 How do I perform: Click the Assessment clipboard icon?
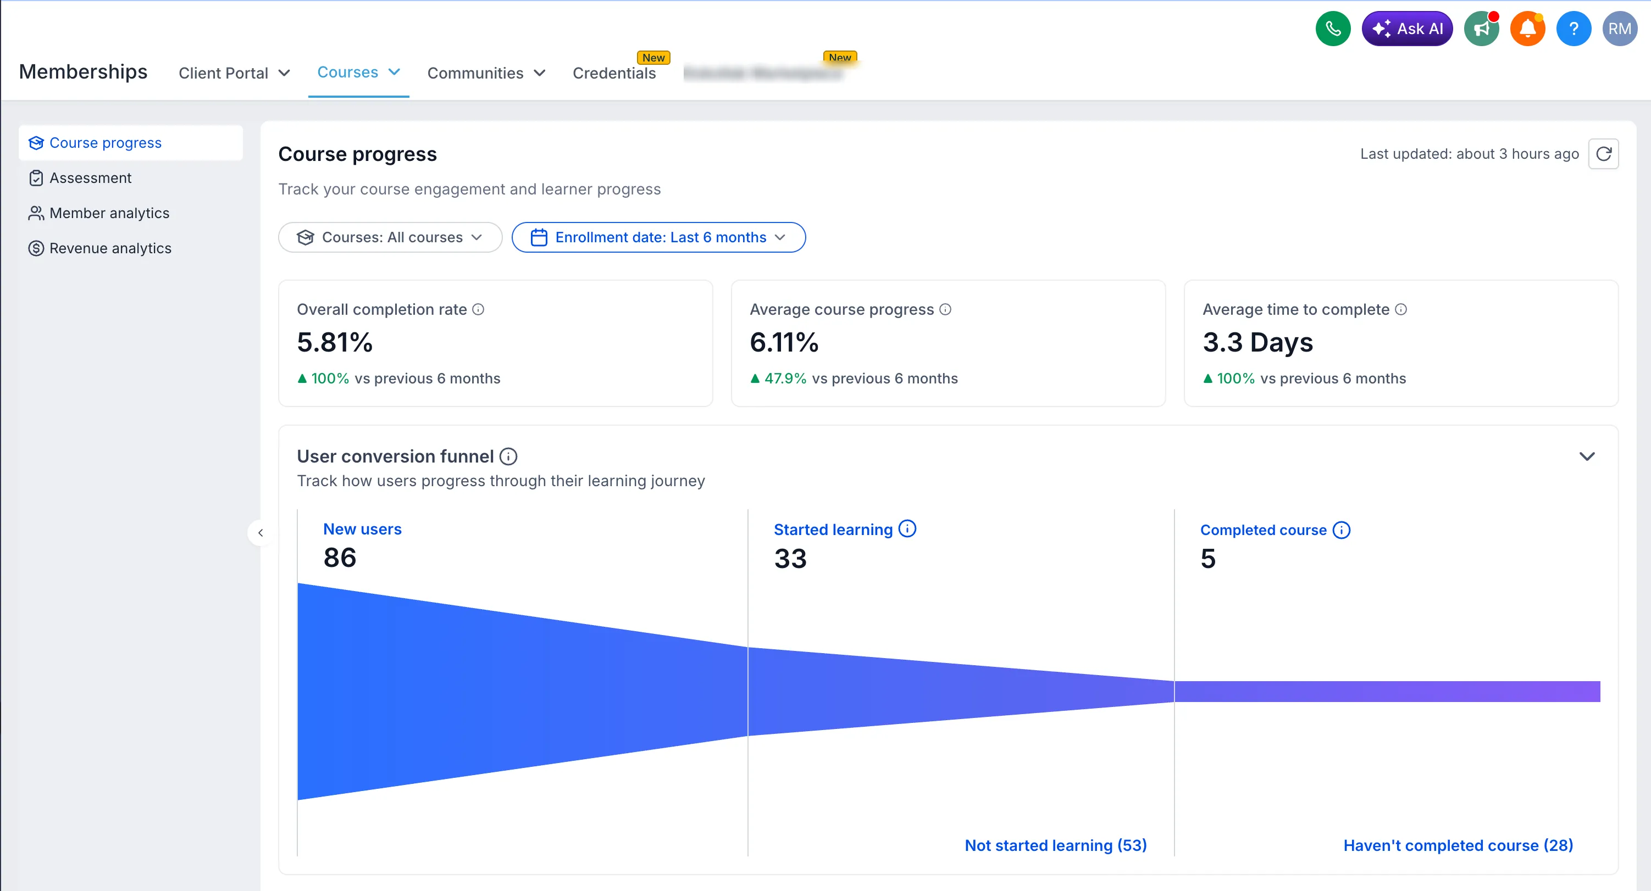(36, 178)
